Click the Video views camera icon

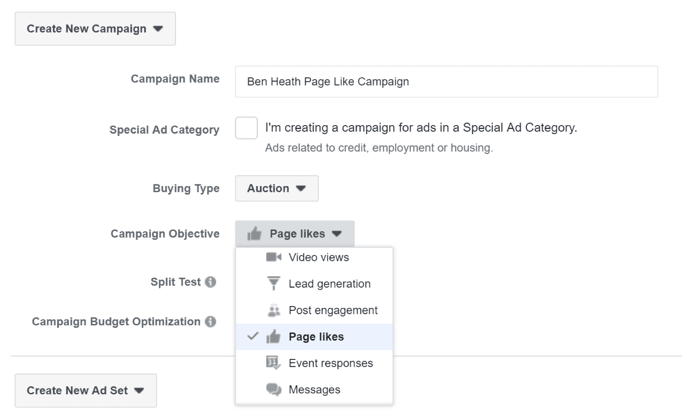pyautogui.click(x=273, y=257)
